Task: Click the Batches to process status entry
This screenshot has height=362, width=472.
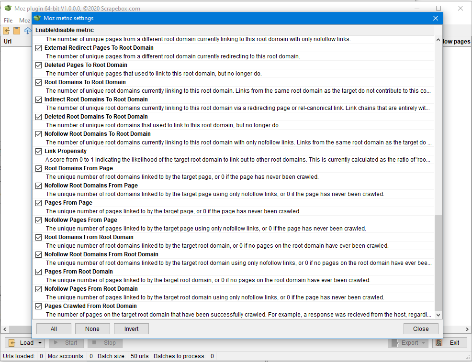Action: point(184,356)
